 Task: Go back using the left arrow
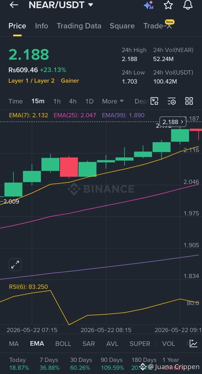click(14, 5)
